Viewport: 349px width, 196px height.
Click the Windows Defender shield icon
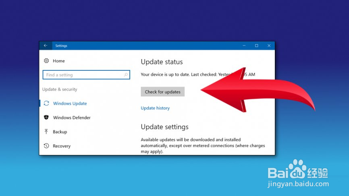[46, 118]
